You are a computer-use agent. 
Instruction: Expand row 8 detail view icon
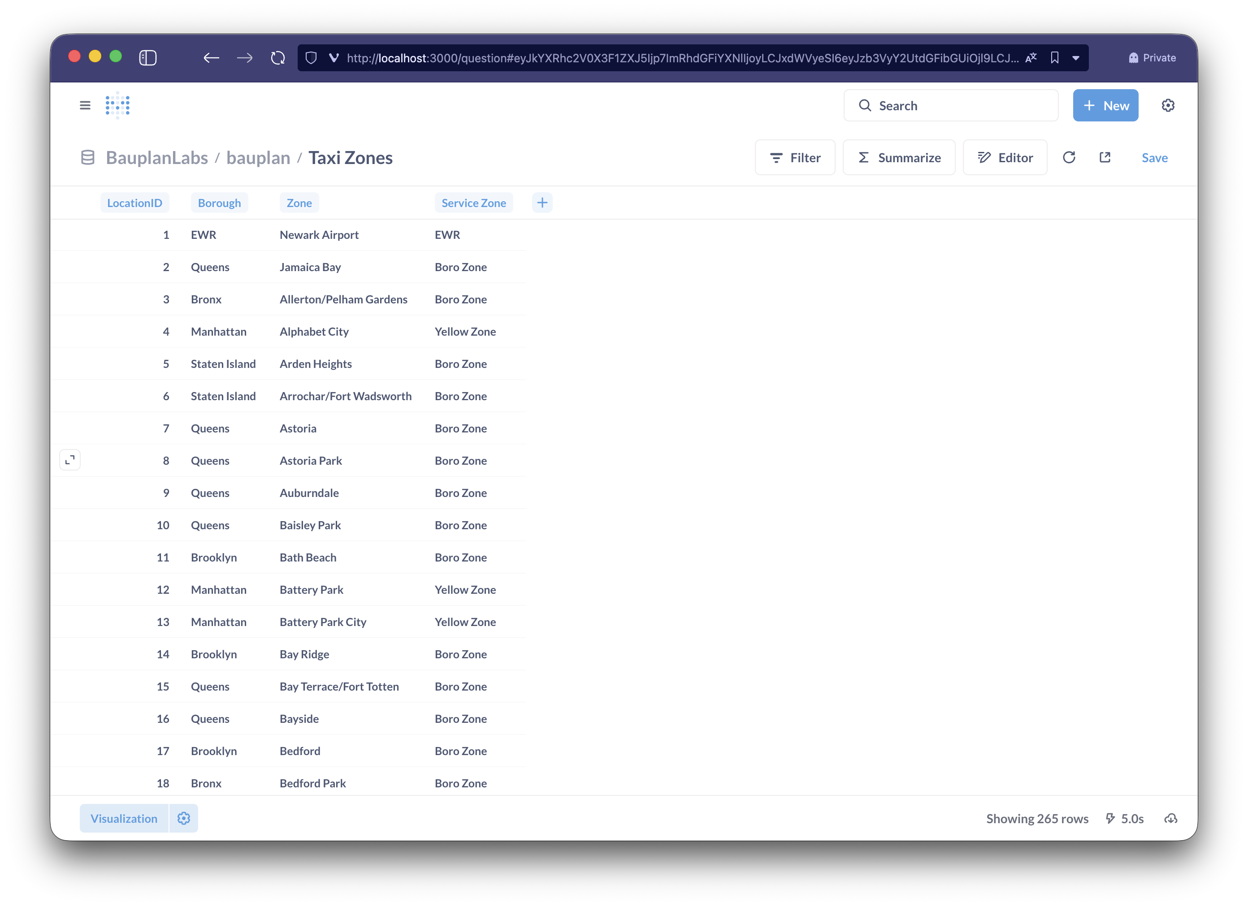coord(70,460)
